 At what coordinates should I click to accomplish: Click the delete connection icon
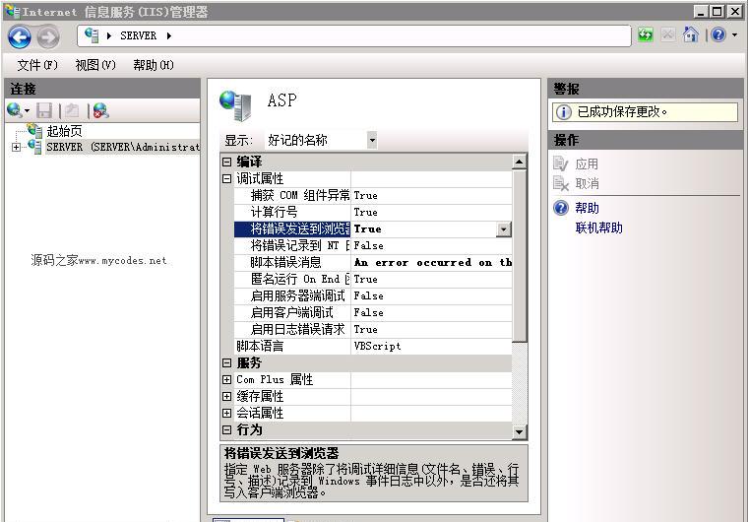tap(100, 110)
